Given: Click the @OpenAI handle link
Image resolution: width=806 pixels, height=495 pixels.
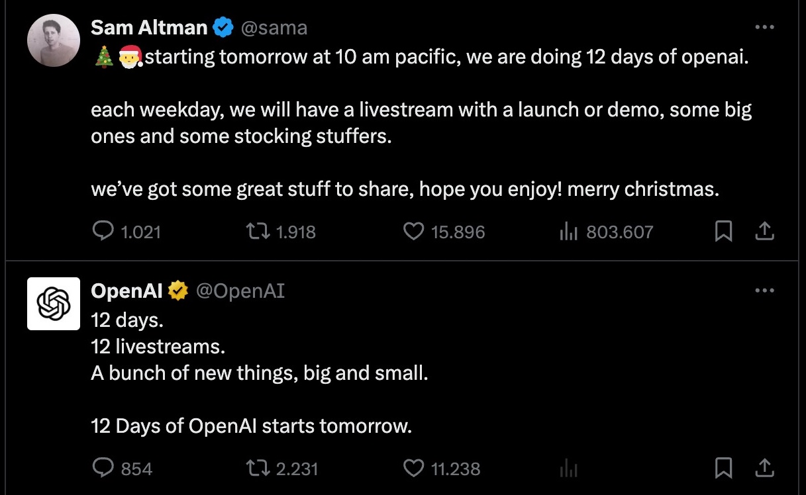Looking at the screenshot, I should coord(240,291).
